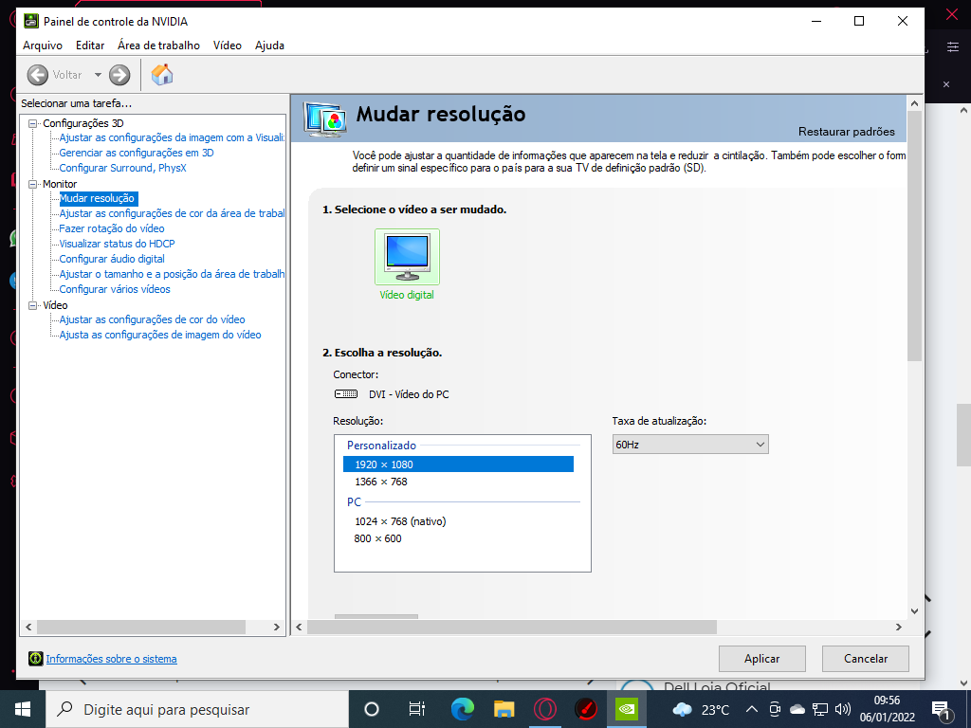
Task: Open the network icon in system tray
Action: coord(820,709)
